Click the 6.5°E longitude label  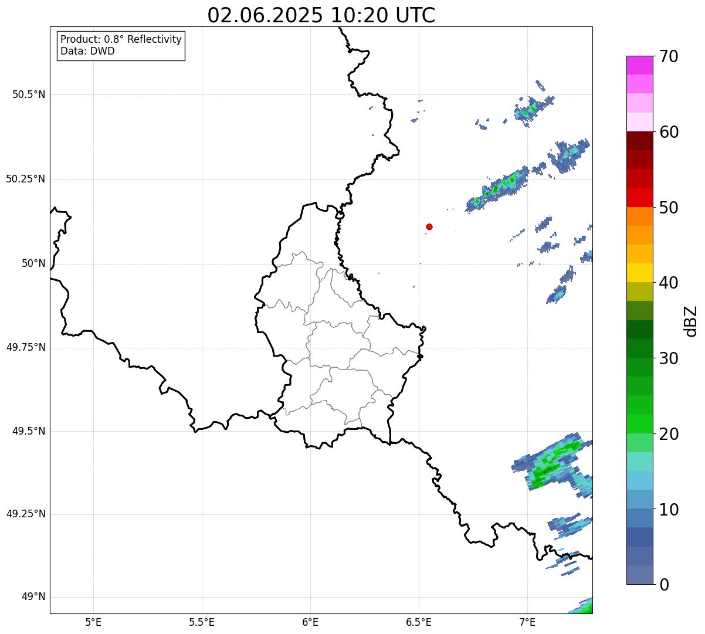coord(419,622)
